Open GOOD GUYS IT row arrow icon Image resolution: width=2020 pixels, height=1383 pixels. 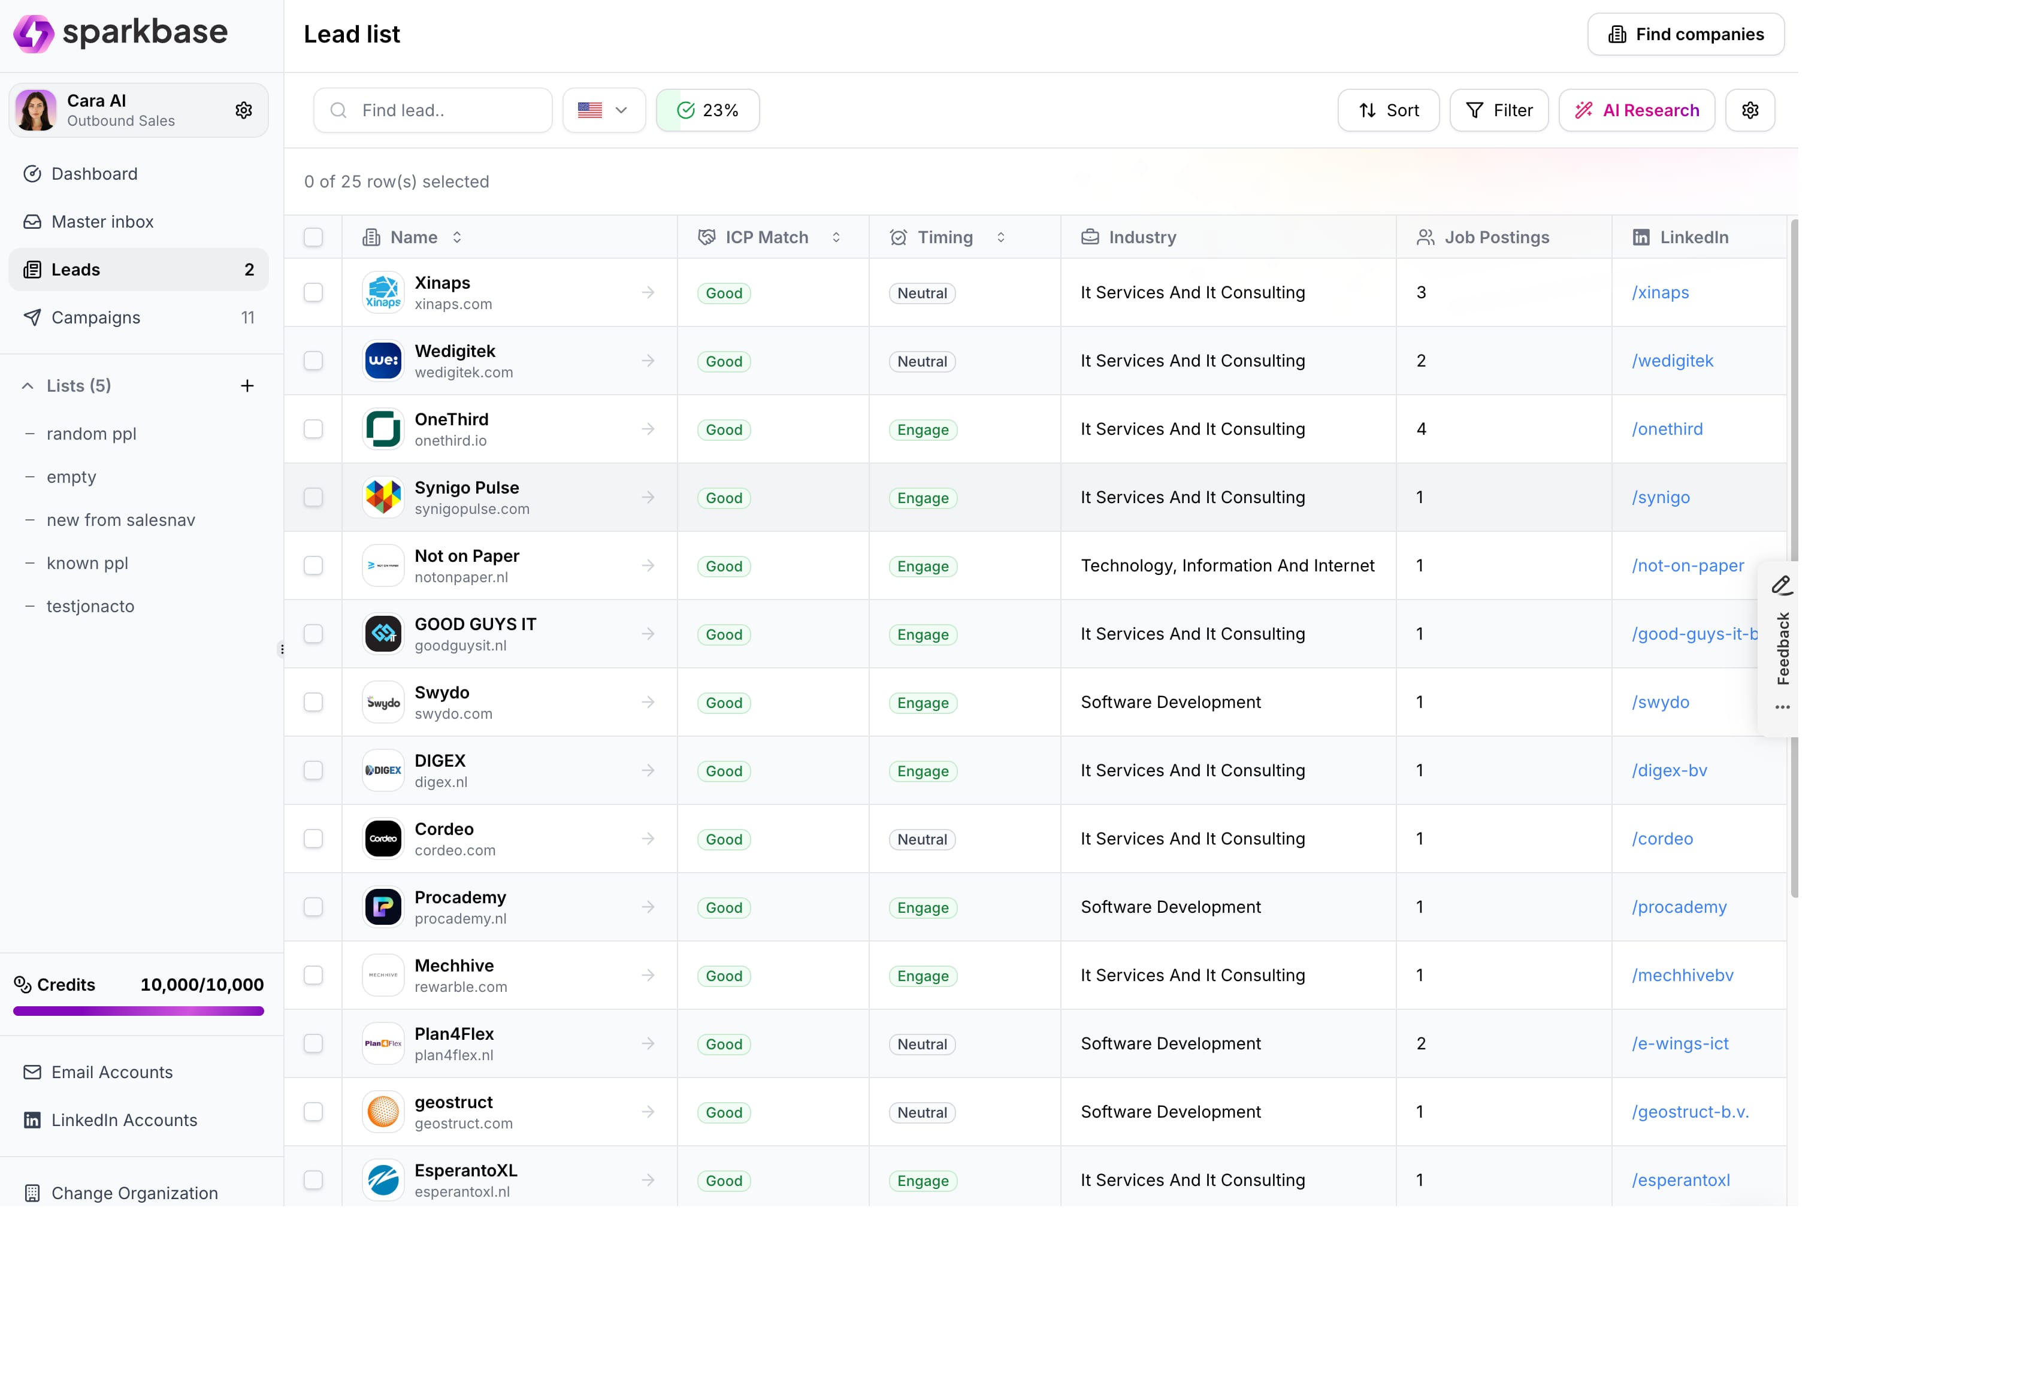(x=648, y=634)
